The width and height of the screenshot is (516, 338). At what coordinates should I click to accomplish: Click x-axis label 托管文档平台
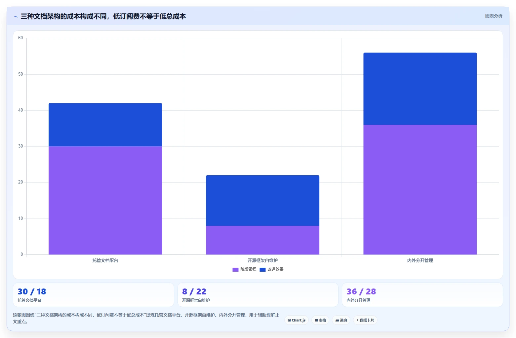(x=105, y=260)
